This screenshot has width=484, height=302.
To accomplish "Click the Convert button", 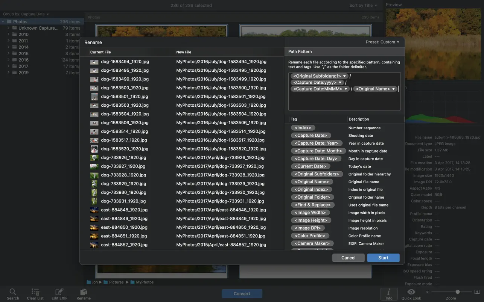I will point(242,294).
